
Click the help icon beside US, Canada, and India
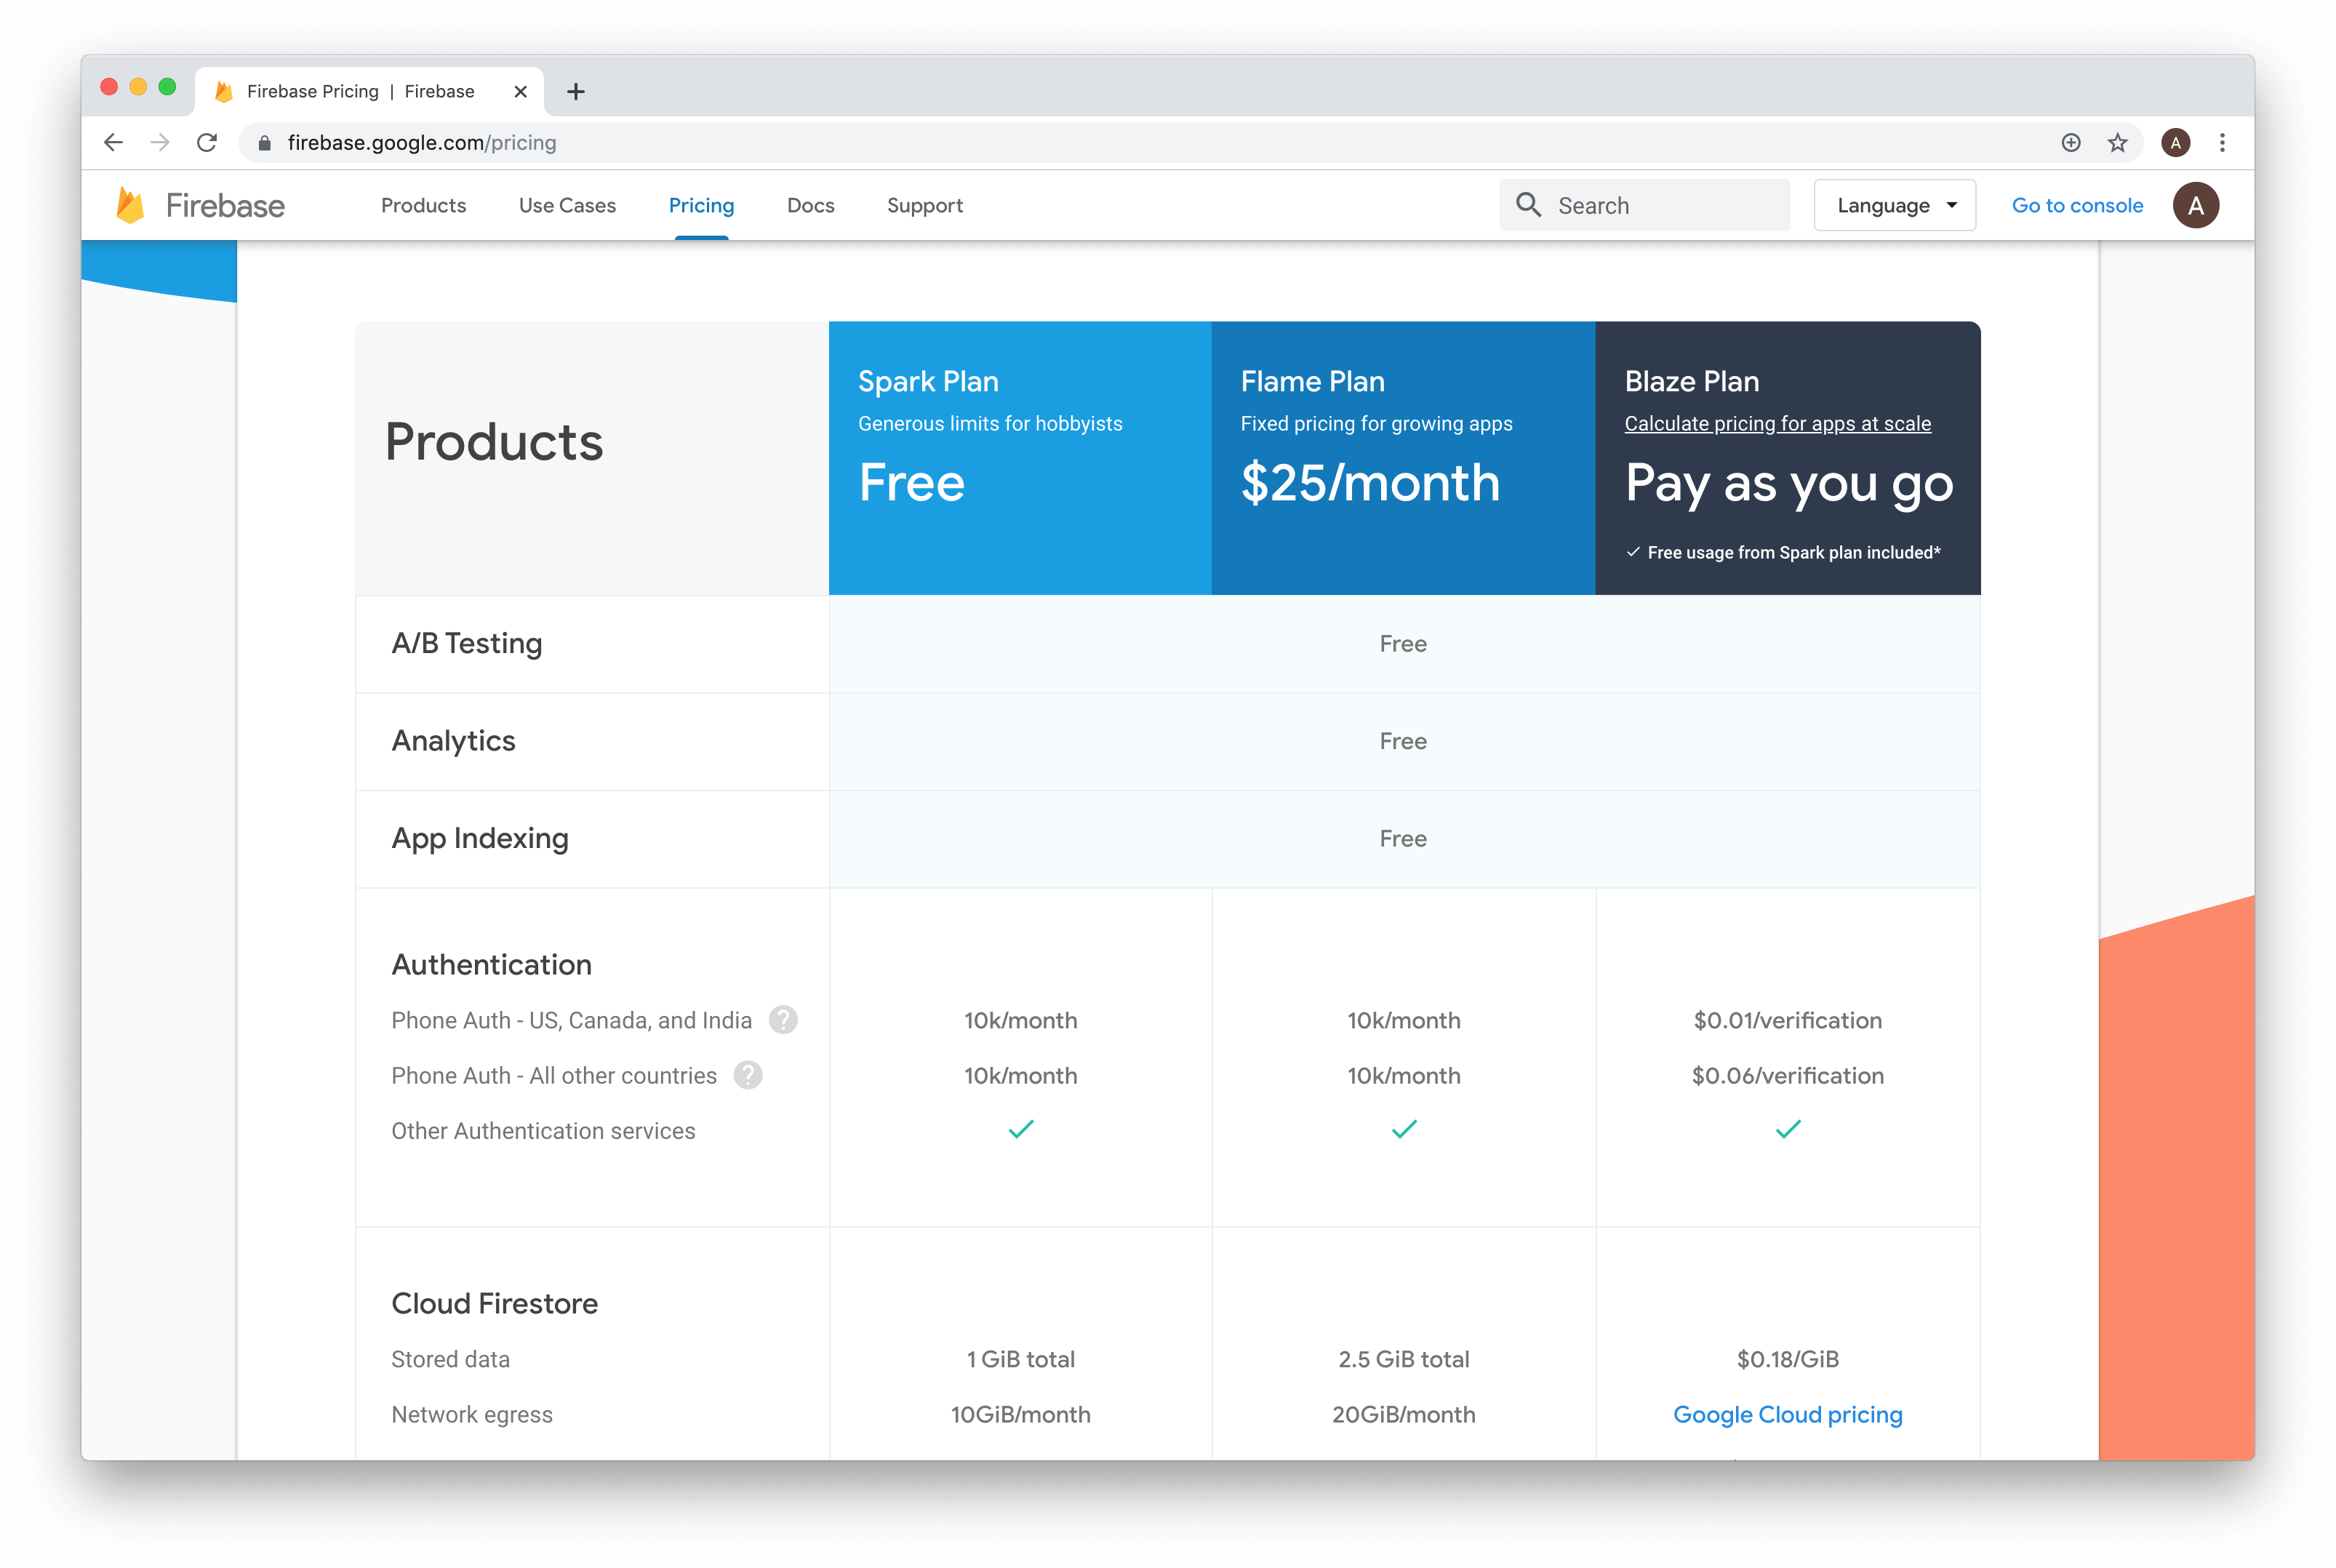coord(783,1020)
